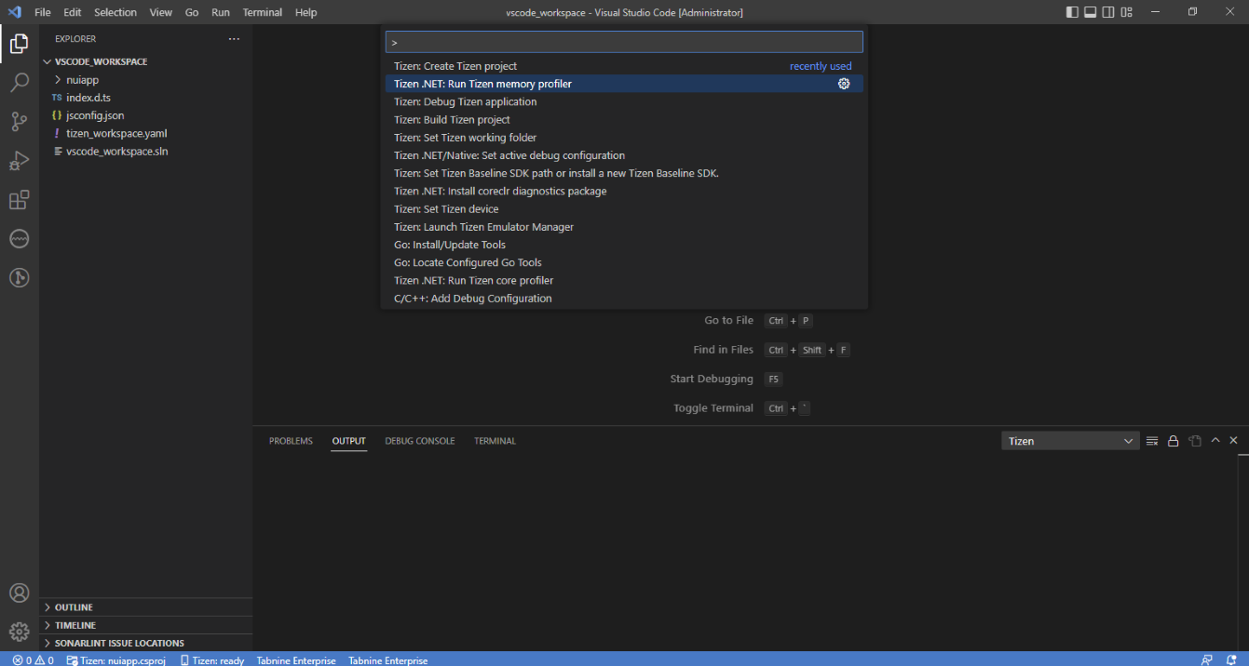The width and height of the screenshot is (1249, 666).
Task: Open the Search view in the activity bar
Action: (20, 82)
